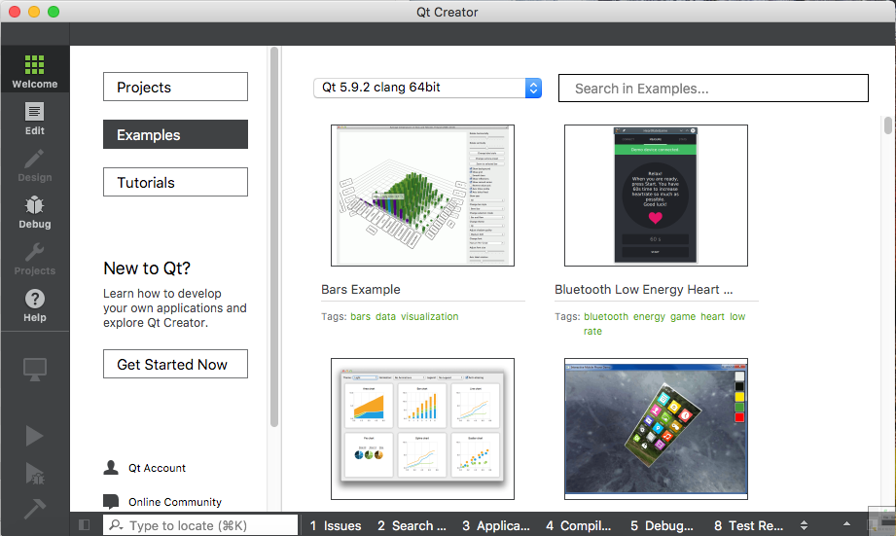This screenshot has height=536, width=896.
Task: Open Help mode
Action: pos(34,305)
